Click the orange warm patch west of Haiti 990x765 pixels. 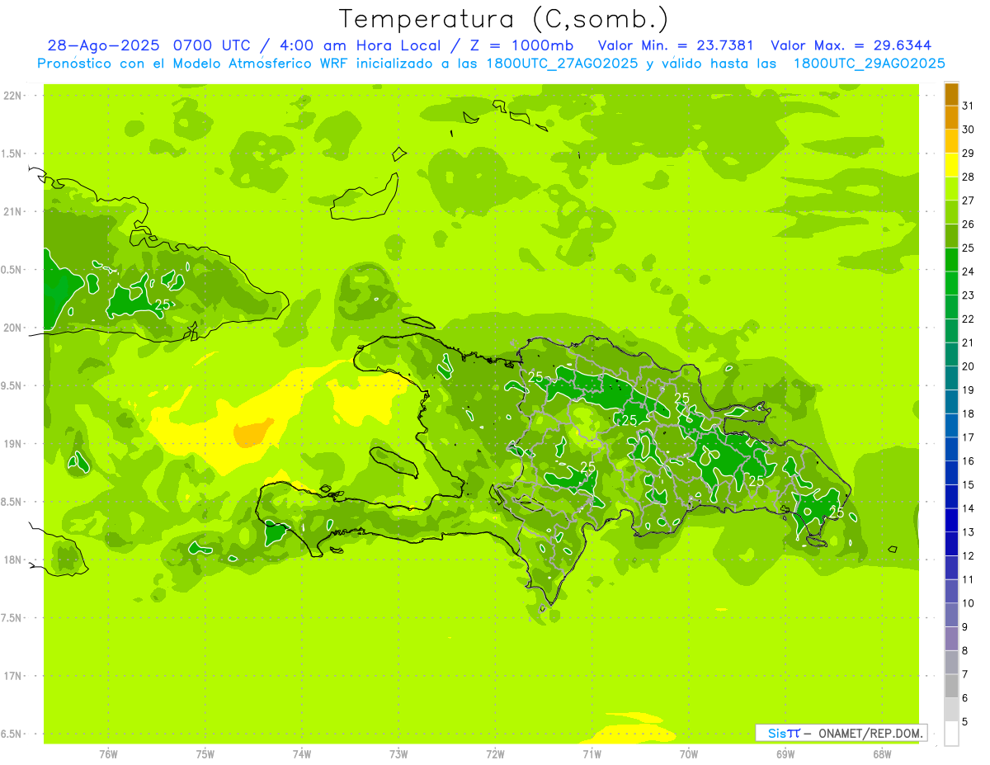(x=252, y=432)
